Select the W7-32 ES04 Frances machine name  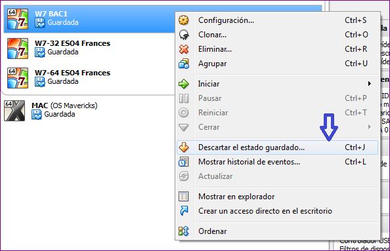pos(72,43)
